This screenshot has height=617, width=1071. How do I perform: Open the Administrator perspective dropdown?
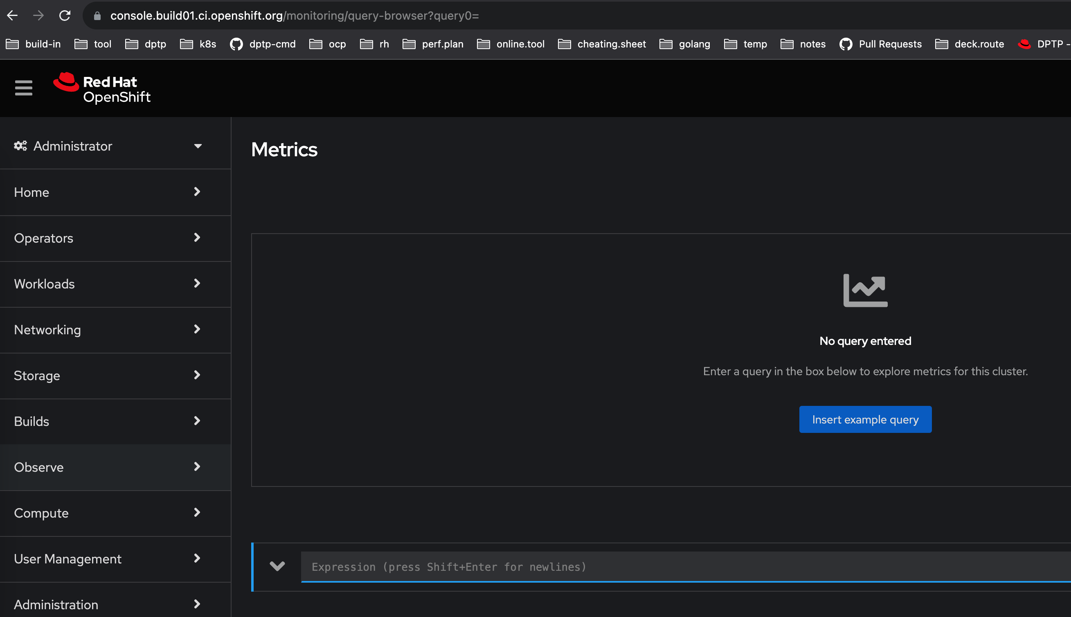108,146
